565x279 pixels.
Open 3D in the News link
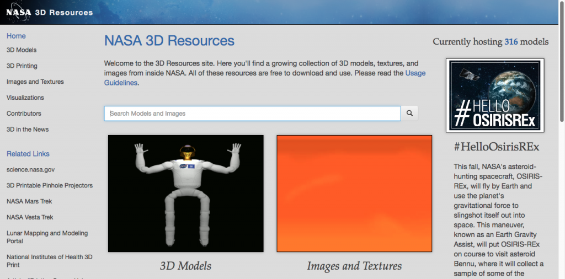28,130
